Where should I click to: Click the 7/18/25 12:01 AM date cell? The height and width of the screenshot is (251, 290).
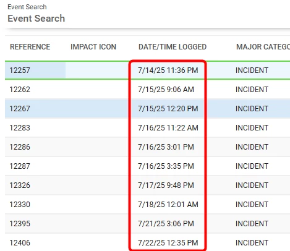(x=168, y=205)
